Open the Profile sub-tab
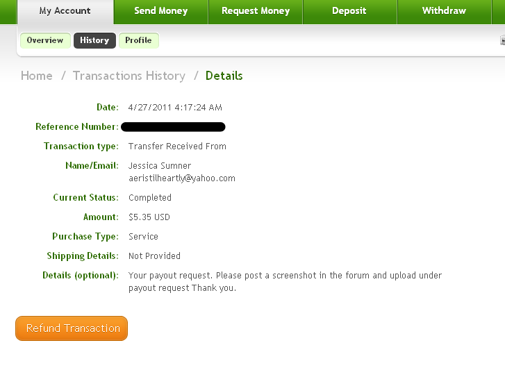 (138, 40)
